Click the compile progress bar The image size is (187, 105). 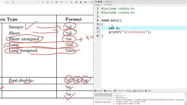tap(103, 99)
